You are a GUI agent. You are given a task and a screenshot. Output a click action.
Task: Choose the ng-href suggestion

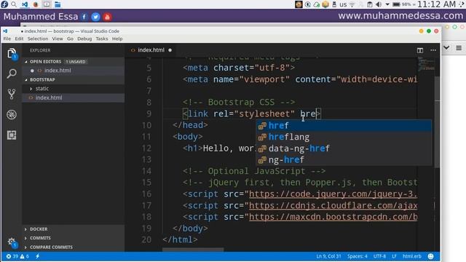[344, 160]
